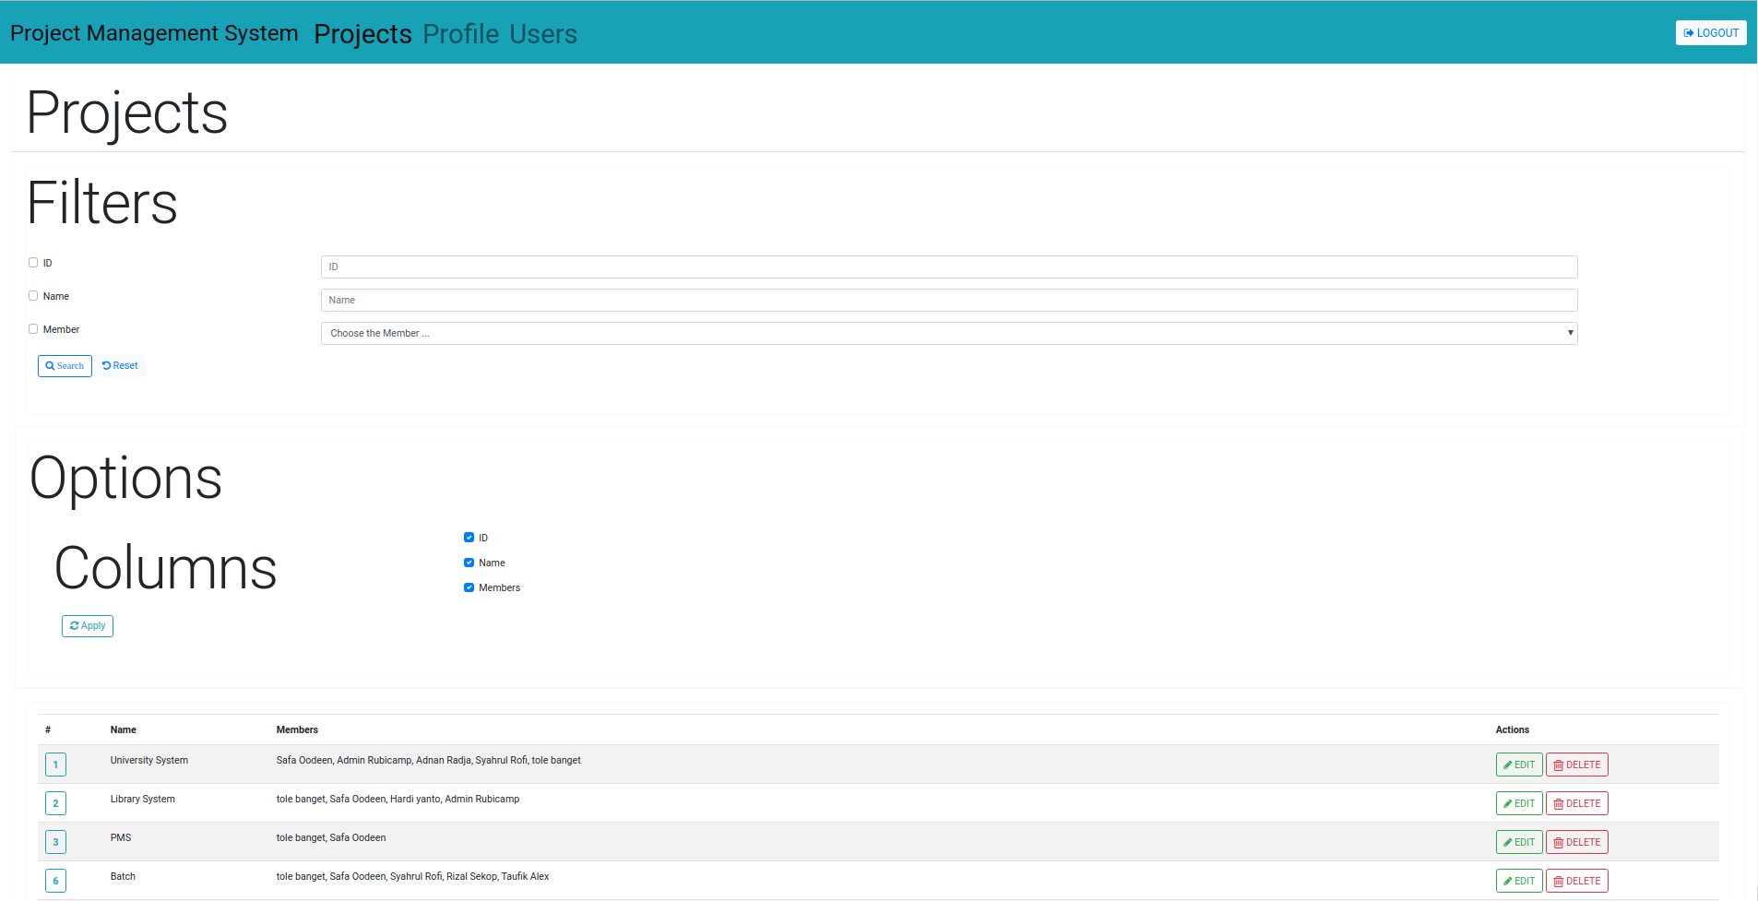Toggle the Name filter checkbox
This screenshot has height=901, width=1758.
pyautogui.click(x=33, y=296)
